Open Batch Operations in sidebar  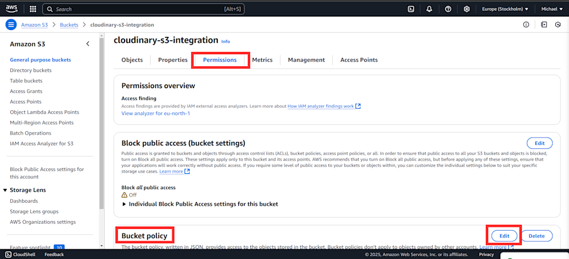[31, 133]
